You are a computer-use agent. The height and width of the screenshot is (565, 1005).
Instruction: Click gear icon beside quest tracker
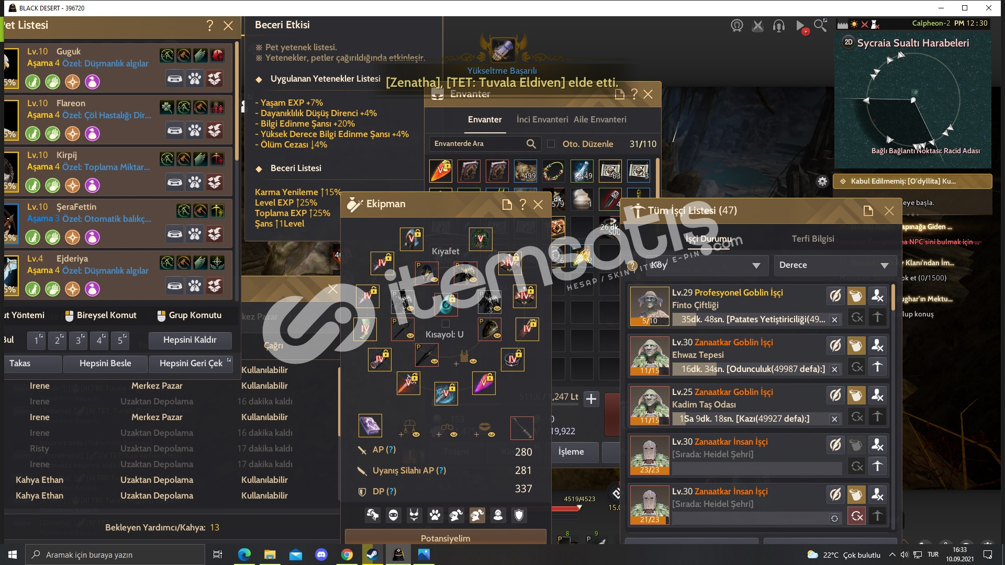pyautogui.click(x=822, y=182)
